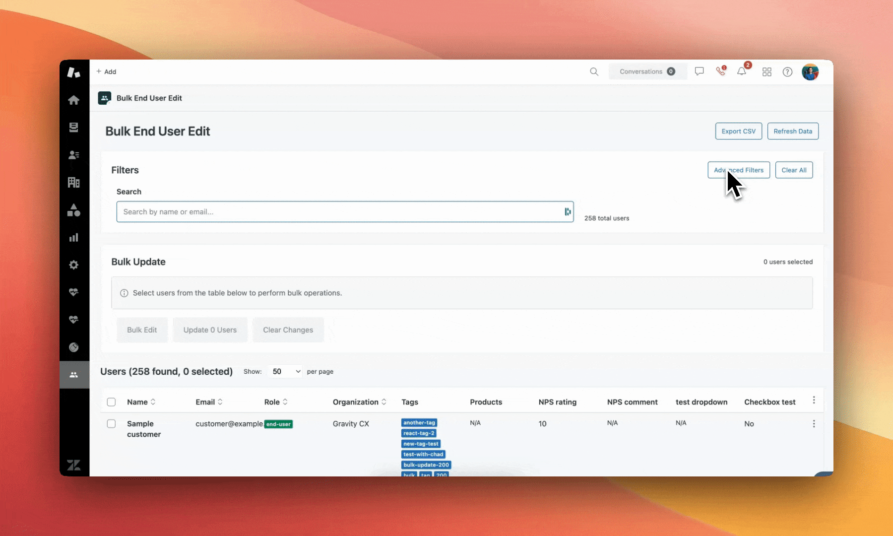Expand the per page dropdown showing 50

click(x=286, y=372)
